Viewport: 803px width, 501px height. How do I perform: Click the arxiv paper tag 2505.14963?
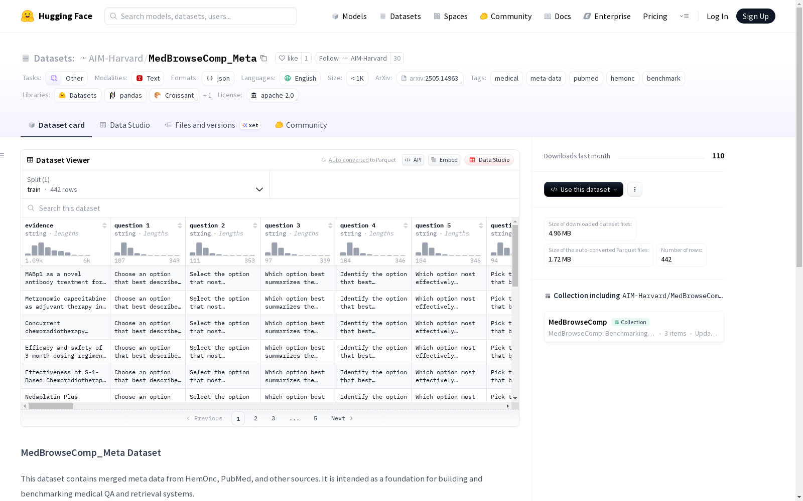430,78
